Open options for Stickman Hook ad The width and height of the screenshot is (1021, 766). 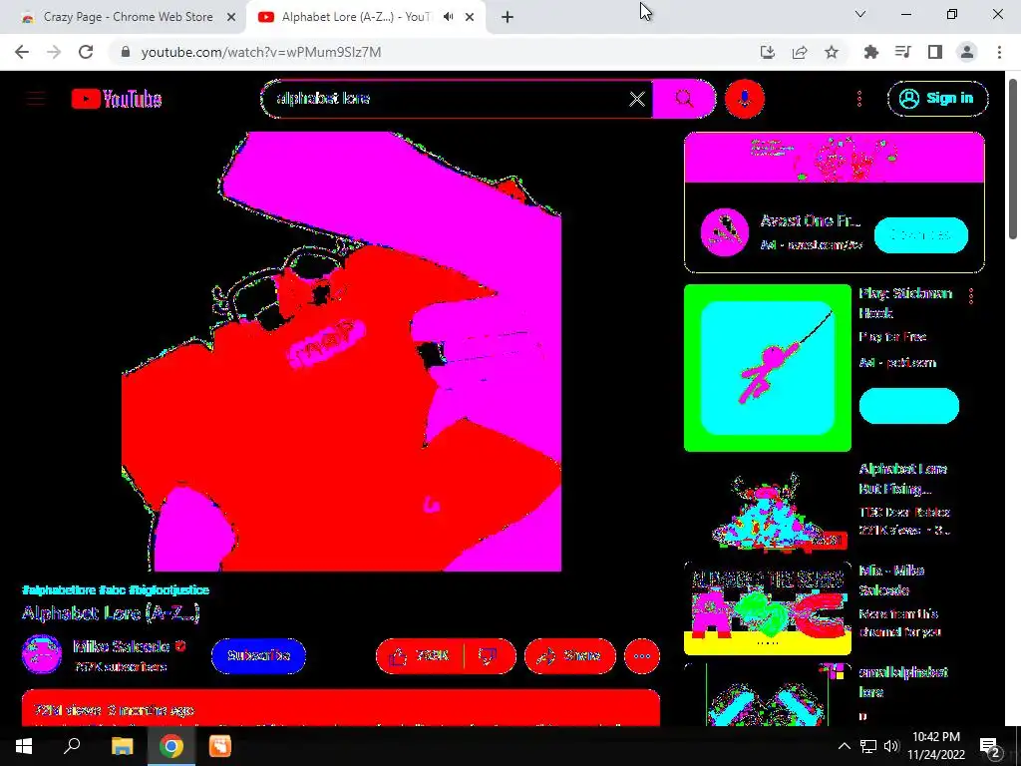tap(971, 296)
